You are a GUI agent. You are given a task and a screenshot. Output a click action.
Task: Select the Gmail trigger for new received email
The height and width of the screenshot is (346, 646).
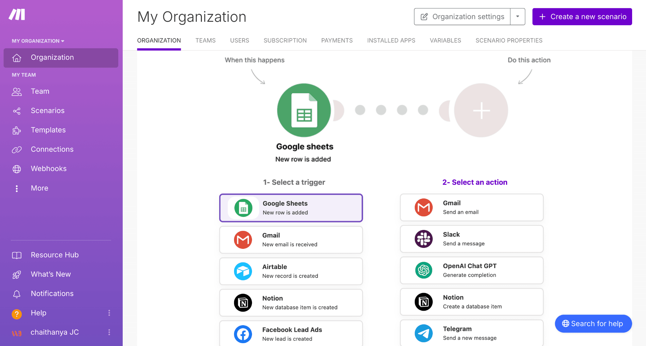tap(291, 239)
